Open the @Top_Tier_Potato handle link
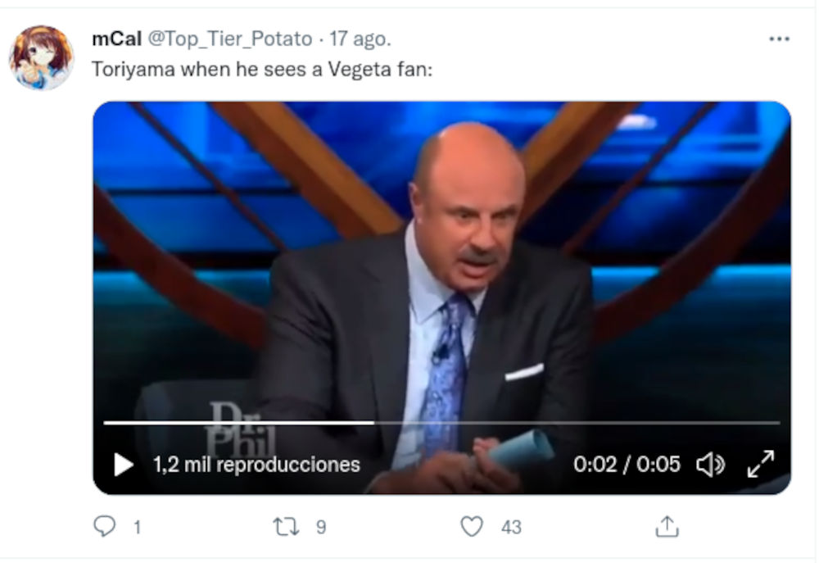Screen dimensions: 819x563 tap(229, 39)
